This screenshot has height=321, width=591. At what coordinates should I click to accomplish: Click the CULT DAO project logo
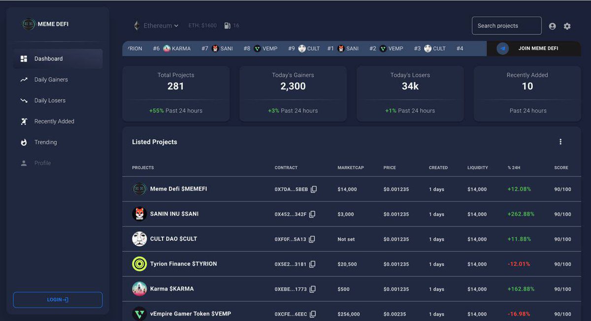pos(139,239)
